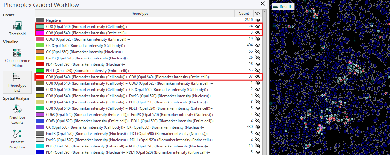Select the PD1 (Opal 690) Nucleus row
The height and width of the screenshot is (155, 390).
(x=126, y=64)
